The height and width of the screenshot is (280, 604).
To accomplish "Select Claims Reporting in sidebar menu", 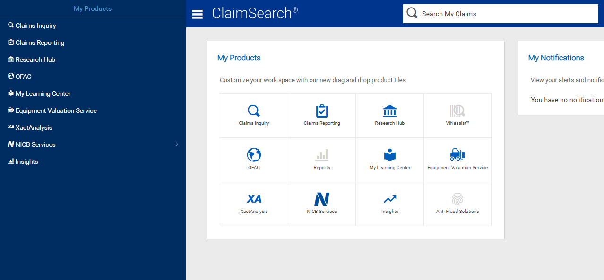I will (40, 42).
